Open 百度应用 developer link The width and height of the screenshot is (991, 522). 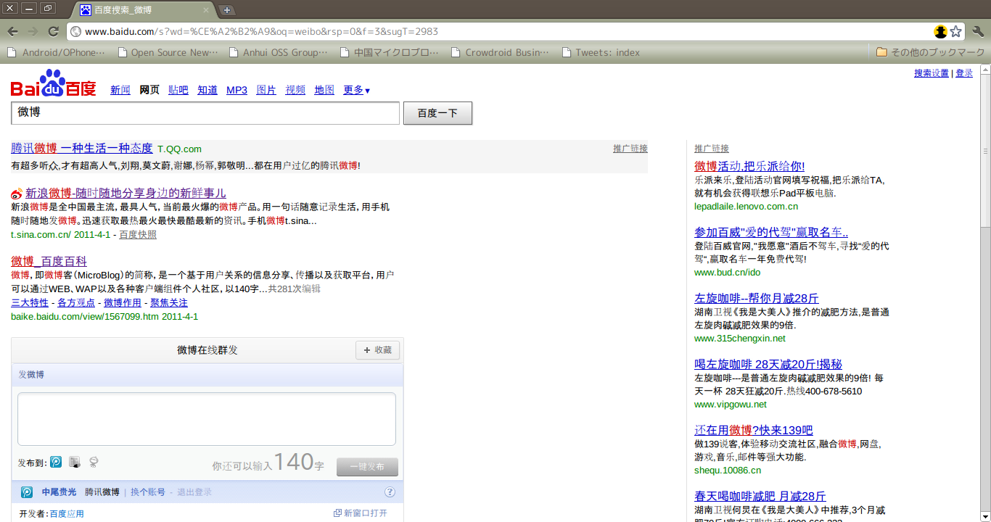point(67,513)
